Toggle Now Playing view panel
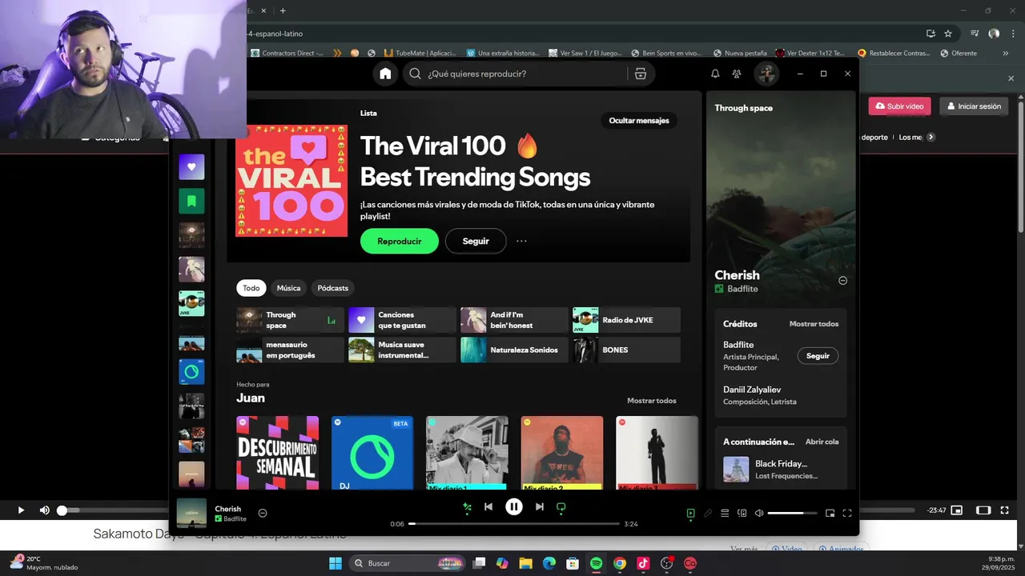Screen dimensions: 1025x576 point(690,513)
